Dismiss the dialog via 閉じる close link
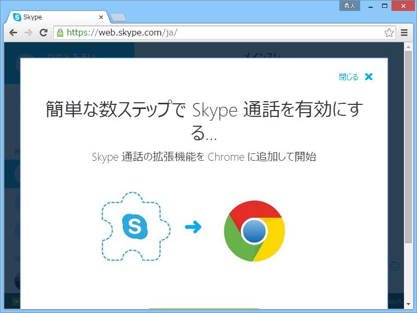417x313 pixels. [347, 76]
